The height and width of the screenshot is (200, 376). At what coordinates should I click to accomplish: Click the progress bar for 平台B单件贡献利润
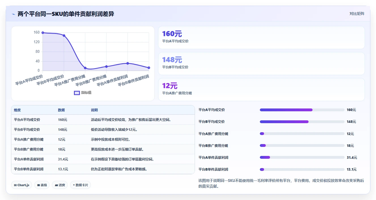point(302,169)
